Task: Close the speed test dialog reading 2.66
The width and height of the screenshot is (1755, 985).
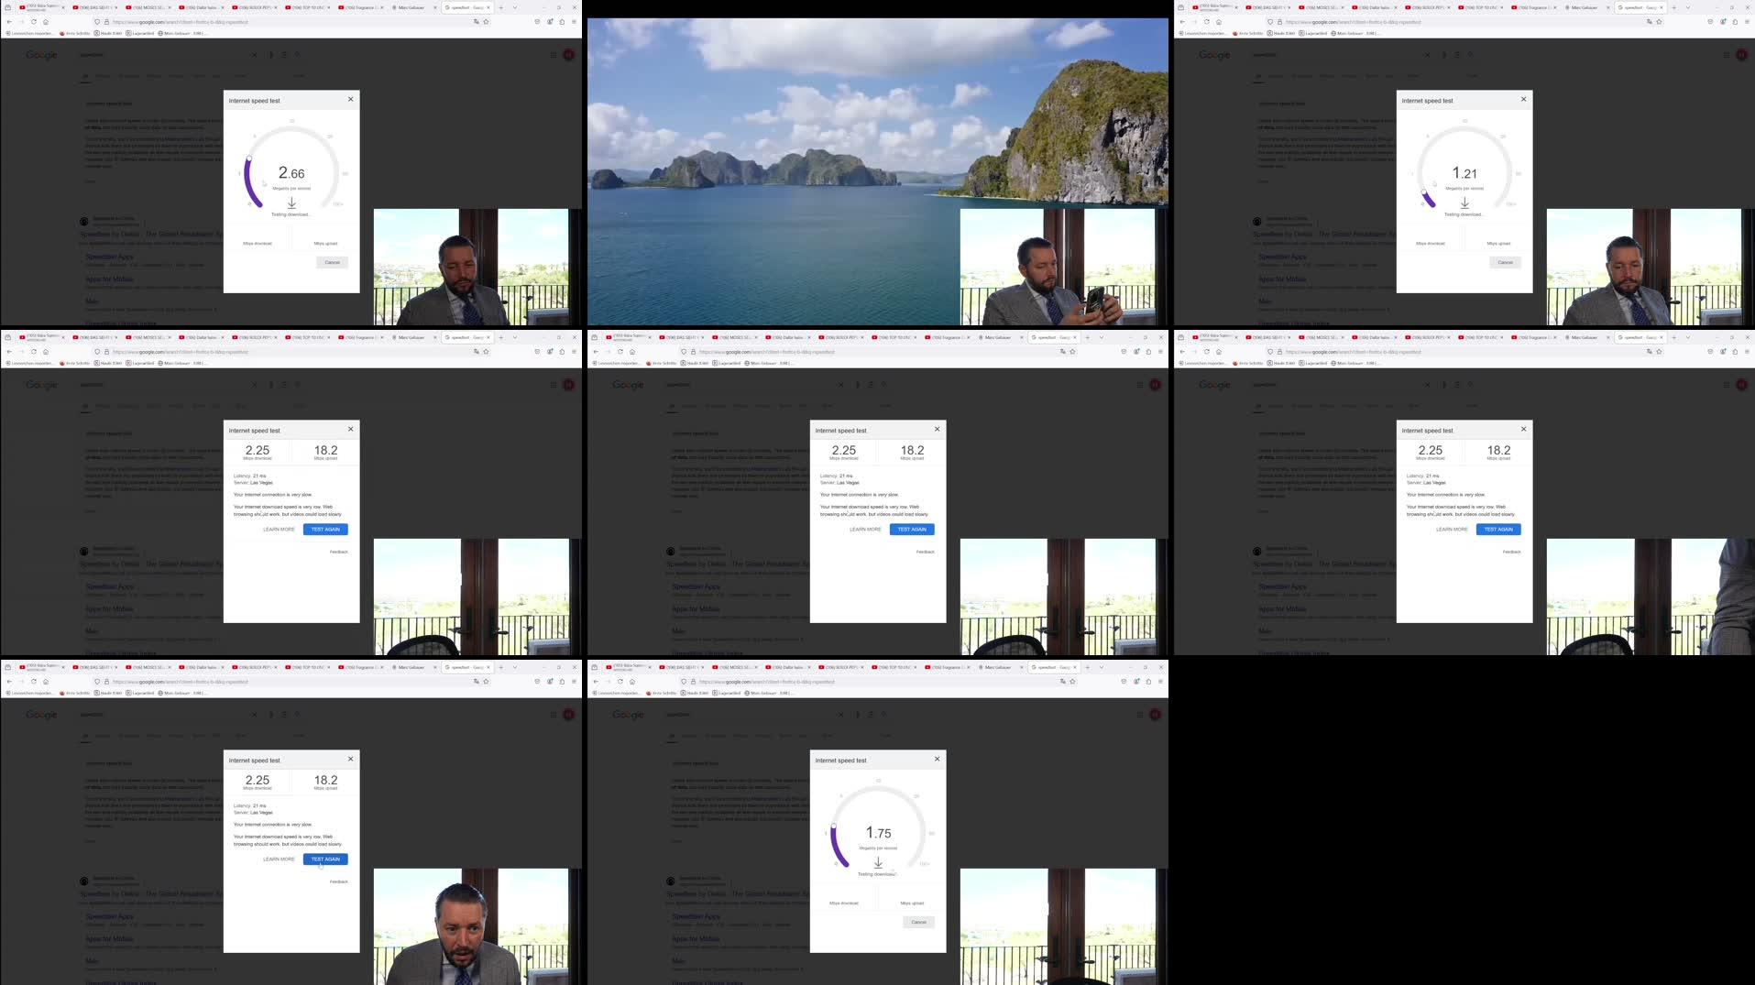Action: [350, 99]
